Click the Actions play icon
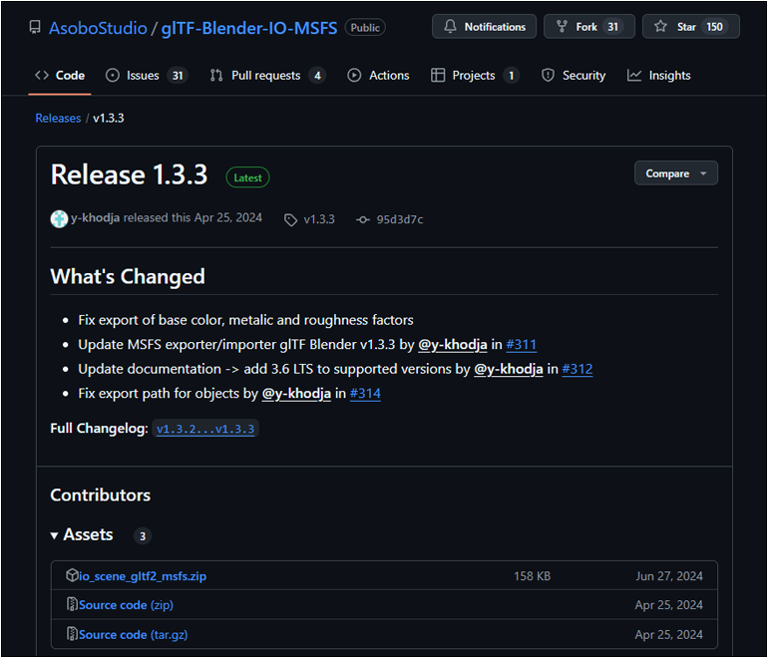The height and width of the screenshot is (658, 768). pyautogui.click(x=354, y=76)
